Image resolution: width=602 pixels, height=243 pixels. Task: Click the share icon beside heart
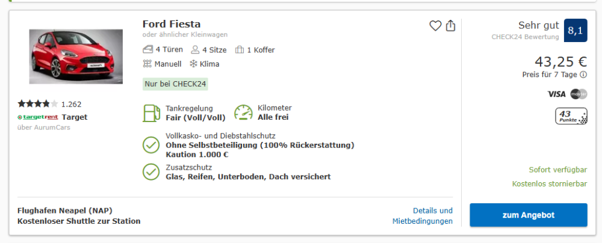pos(451,26)
